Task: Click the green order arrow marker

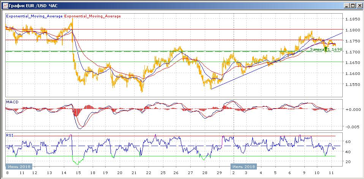Action: [326, 49]
